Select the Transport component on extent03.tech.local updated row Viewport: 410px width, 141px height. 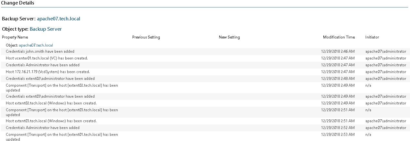(x=205, y=112)
